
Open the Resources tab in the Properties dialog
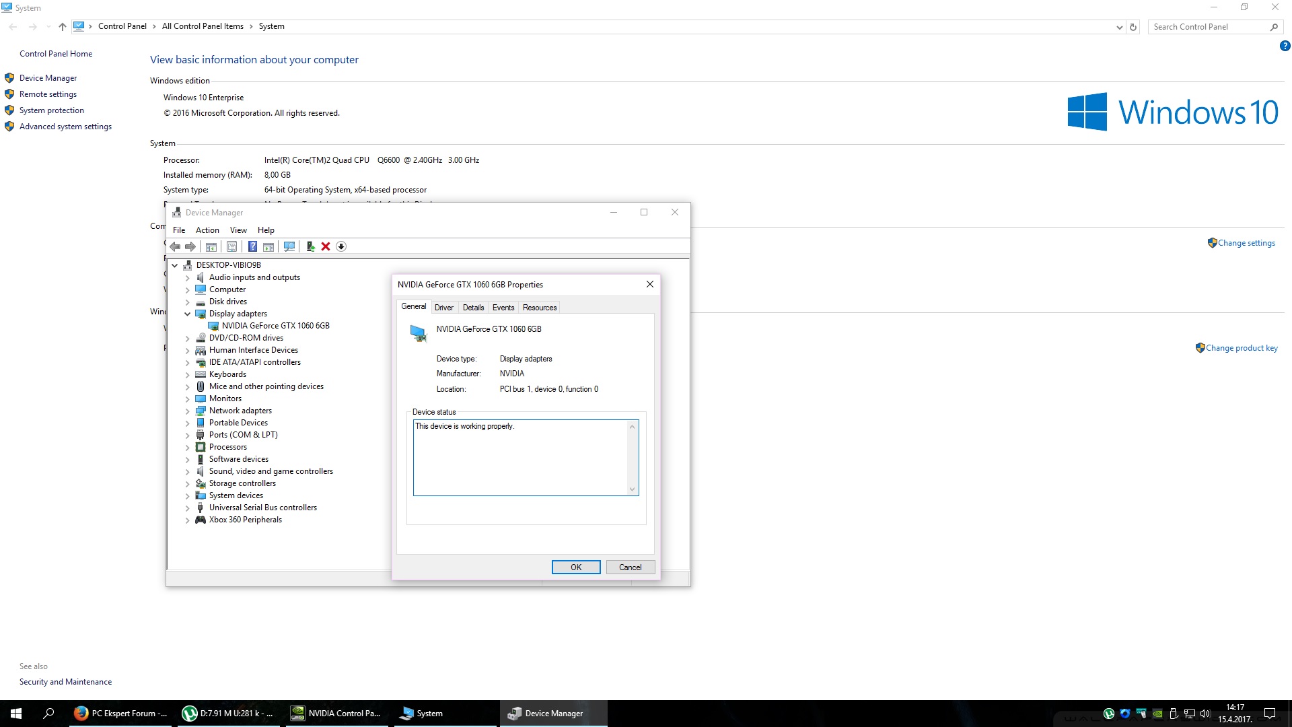click(x=539, y=308)
